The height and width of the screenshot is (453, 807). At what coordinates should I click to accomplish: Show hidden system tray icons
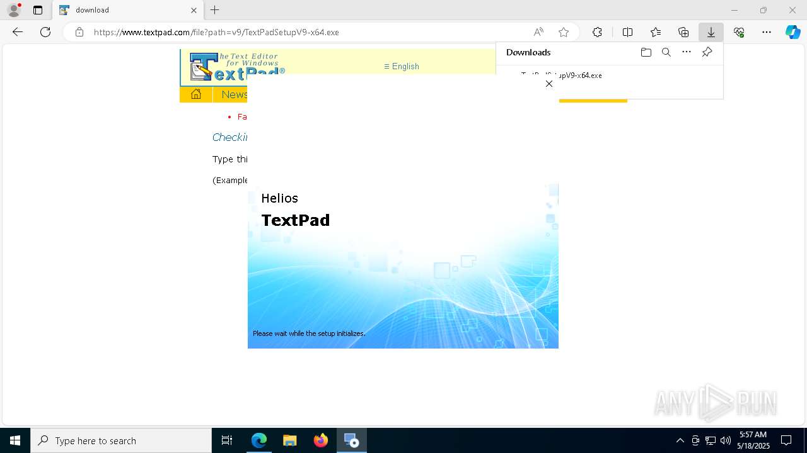click(x=680, y=440)
